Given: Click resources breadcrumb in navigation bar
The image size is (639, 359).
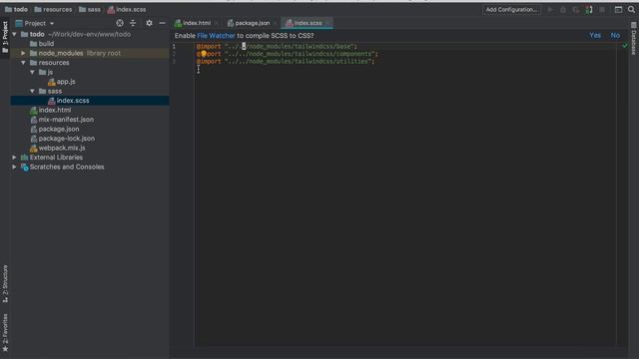Looking at the screenshot, I should (x=53, y=9).
